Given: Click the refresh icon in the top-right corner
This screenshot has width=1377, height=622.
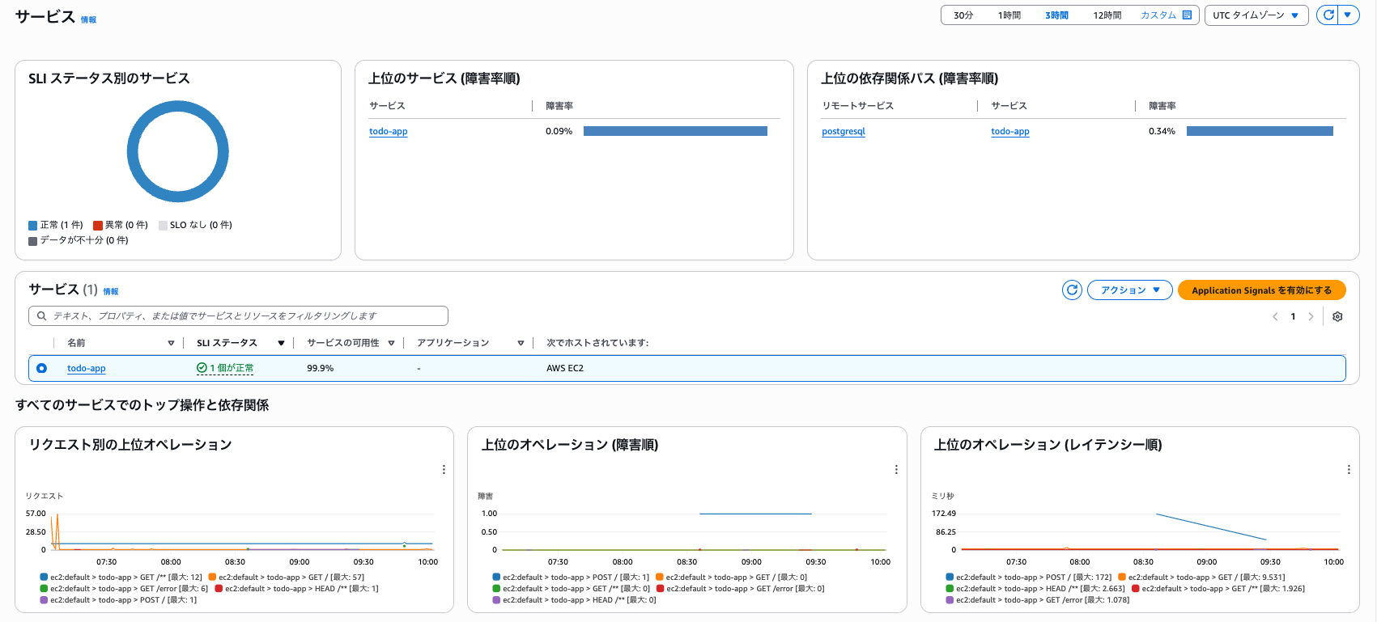Looking at the screenshot, I should [x=1328, y=15].
